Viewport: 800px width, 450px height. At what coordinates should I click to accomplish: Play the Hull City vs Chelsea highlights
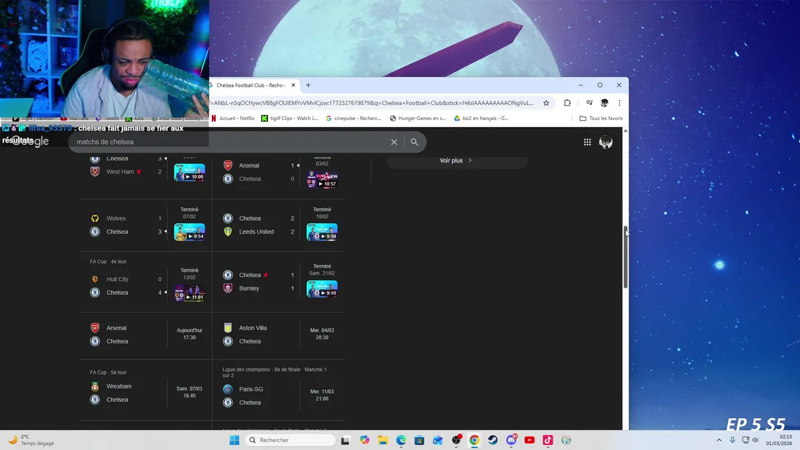[189, 293]
